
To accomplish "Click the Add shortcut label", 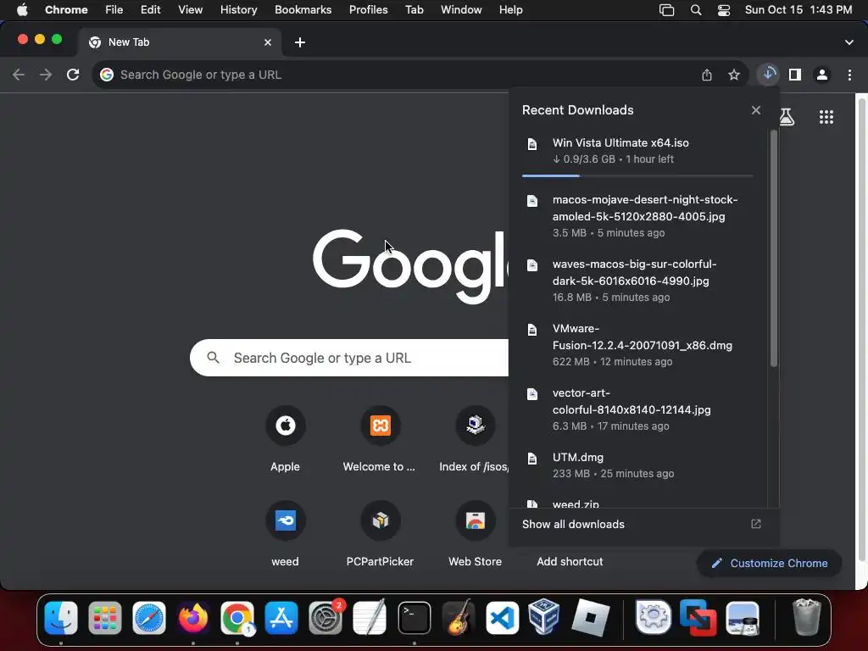I will tap(570, 561).
